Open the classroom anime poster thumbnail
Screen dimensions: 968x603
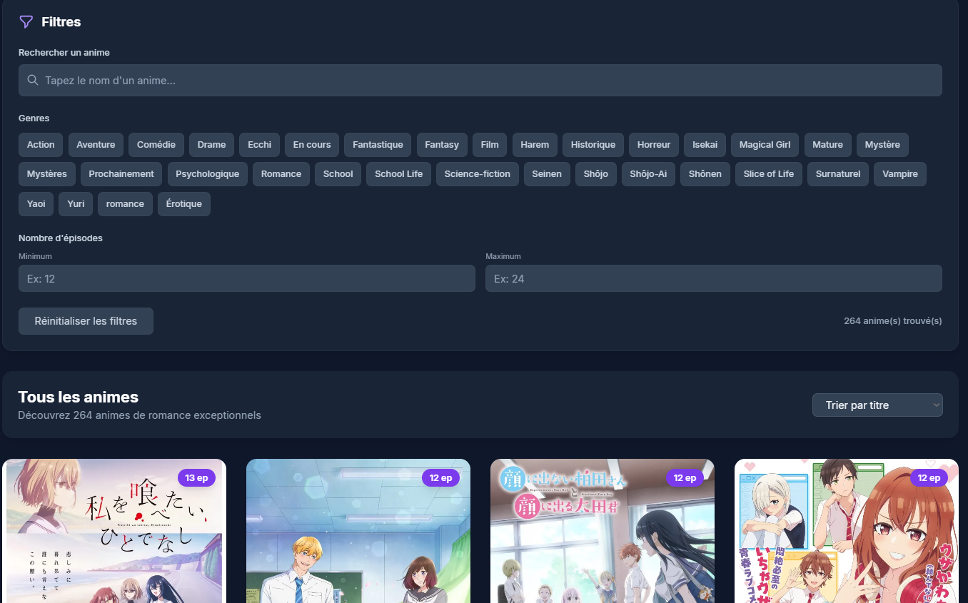(358, 532)
